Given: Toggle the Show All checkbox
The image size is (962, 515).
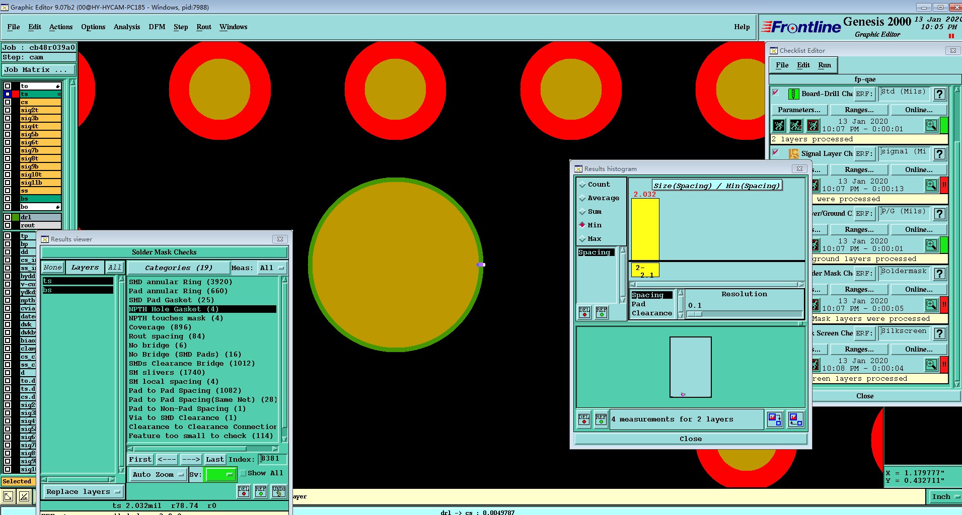Looking at the screenshot, I should [243, 473].
